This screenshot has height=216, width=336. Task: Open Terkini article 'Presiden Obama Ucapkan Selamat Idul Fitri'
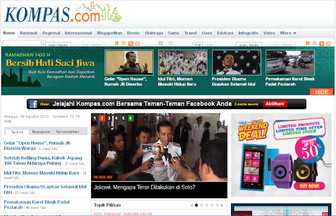click(x=45, y=189)
